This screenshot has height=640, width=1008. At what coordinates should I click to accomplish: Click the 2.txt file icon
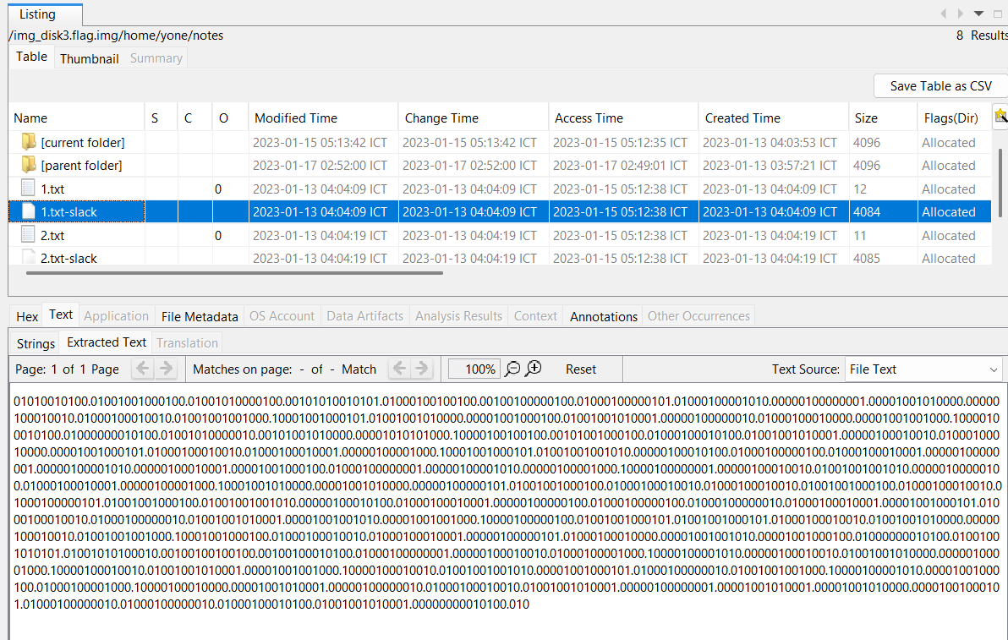pyautogui.click(x=29, y=235)
